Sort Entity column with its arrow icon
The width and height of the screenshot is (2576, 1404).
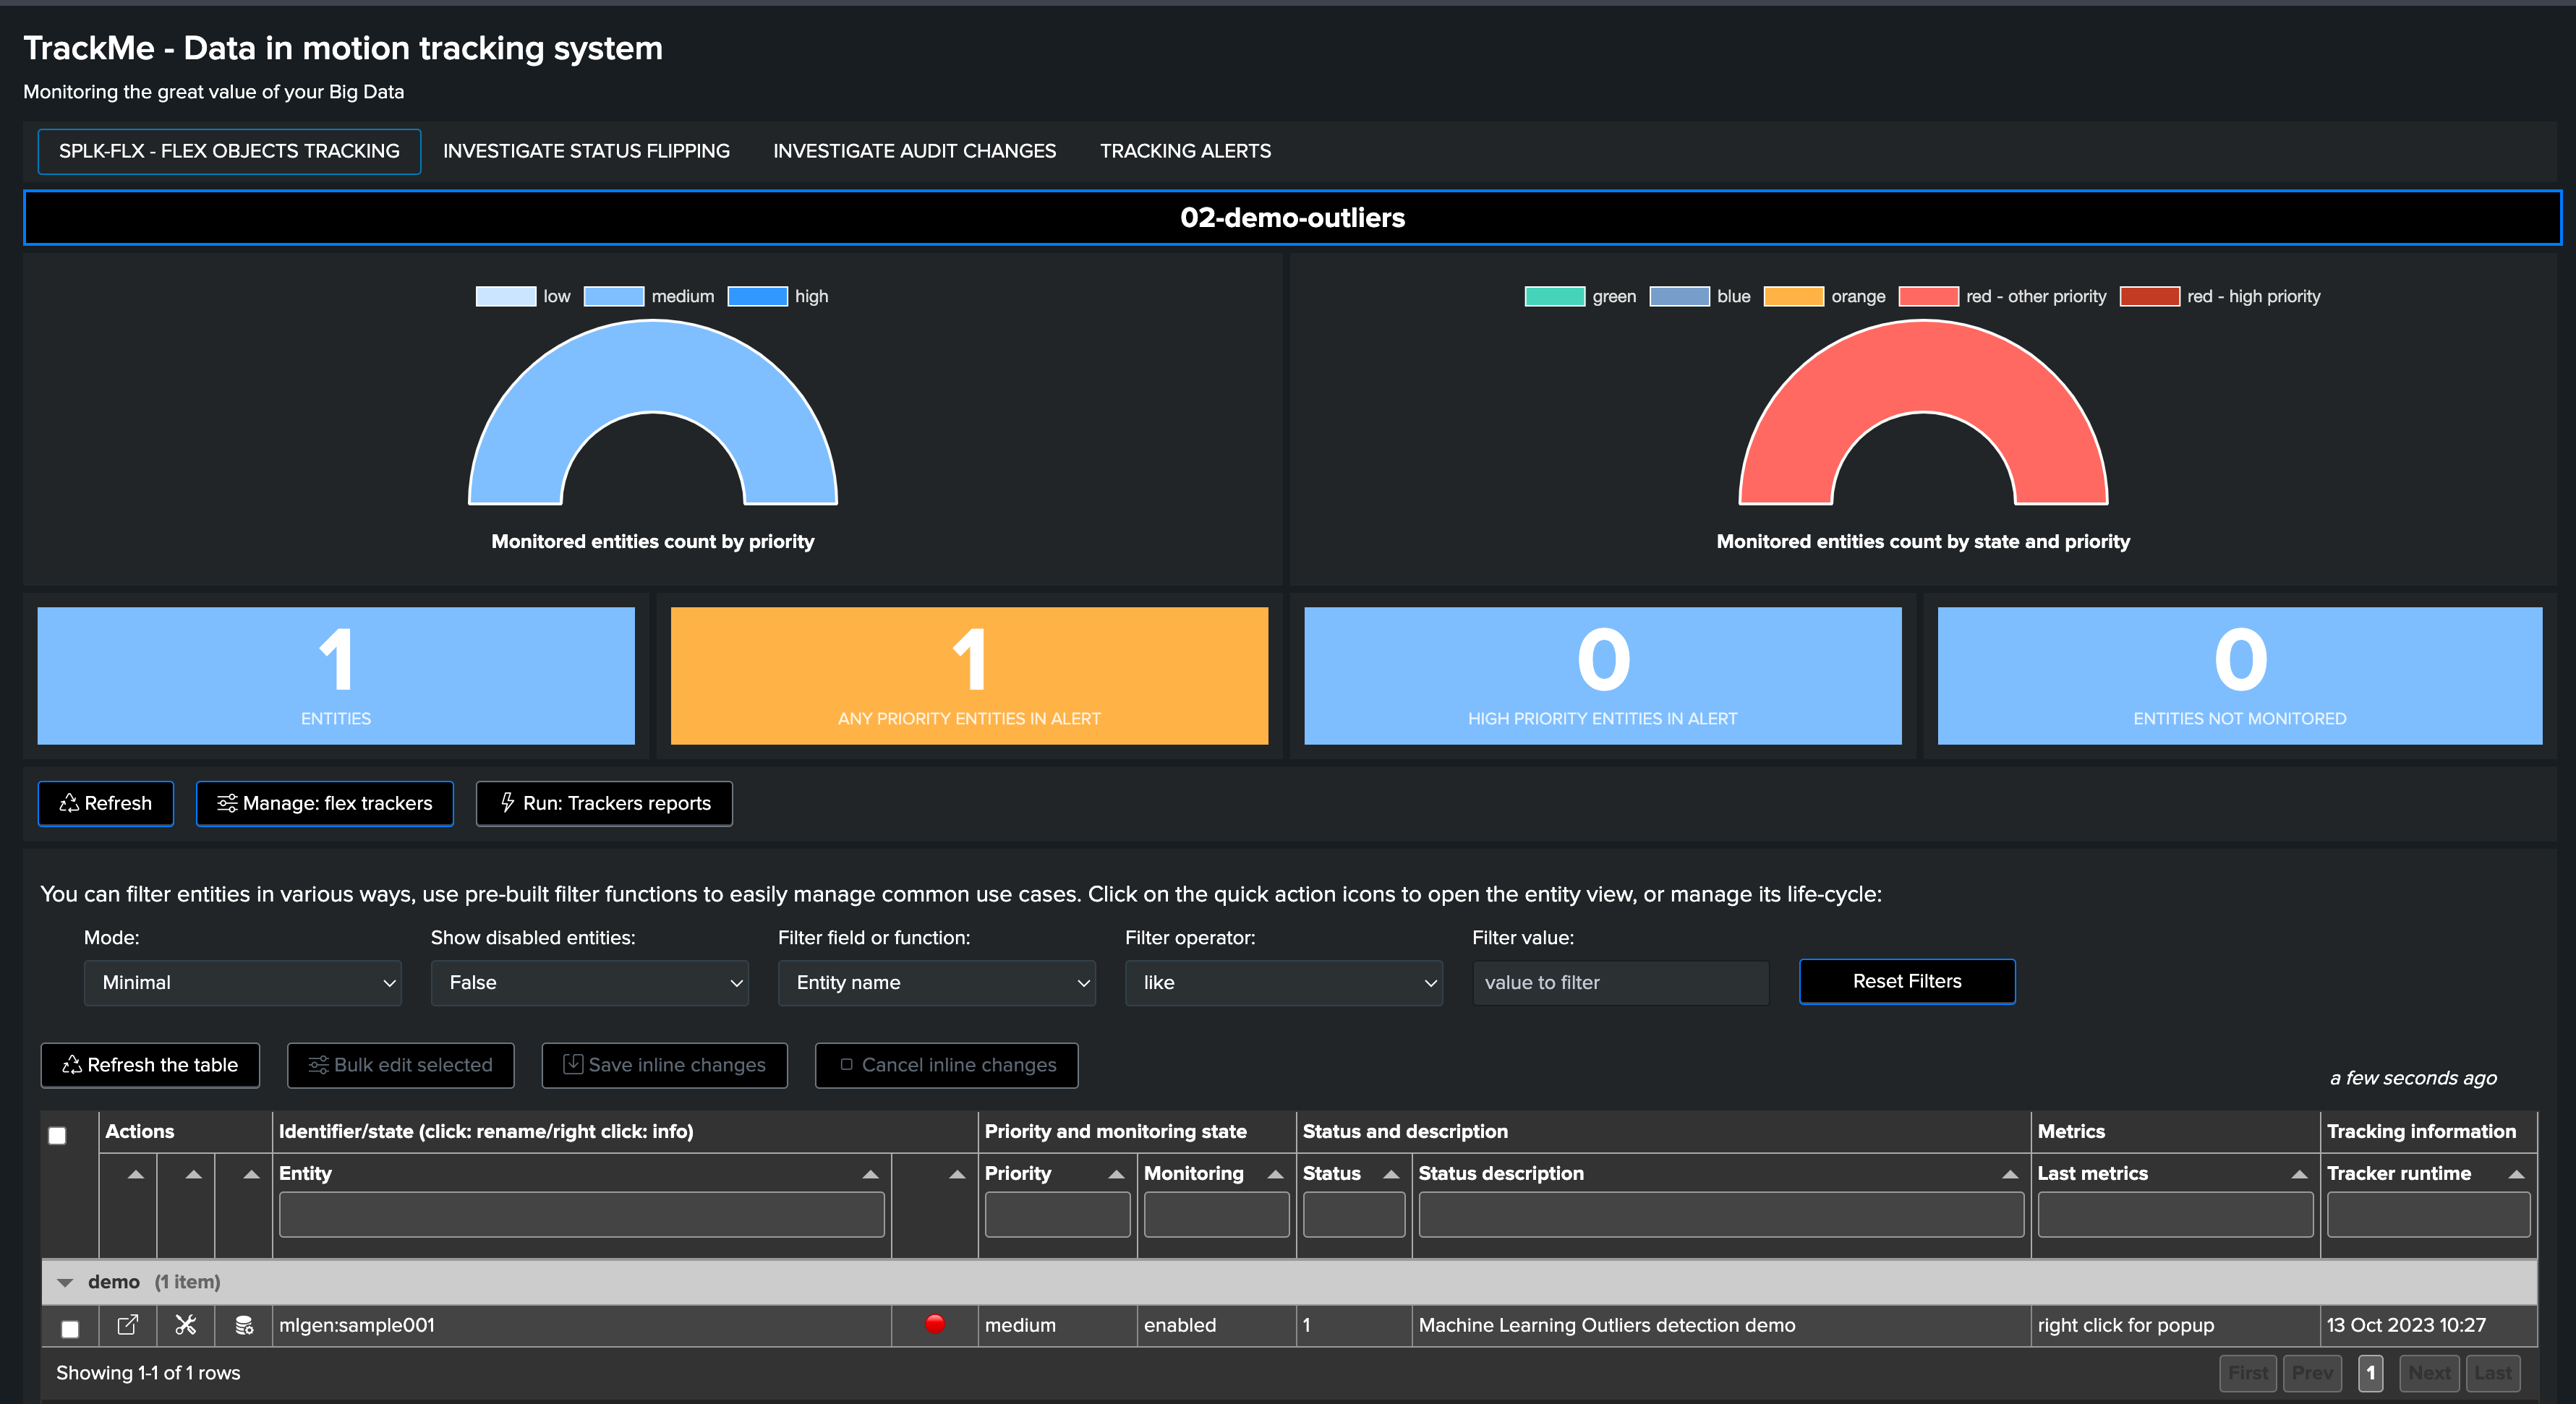click(870, 1174)
